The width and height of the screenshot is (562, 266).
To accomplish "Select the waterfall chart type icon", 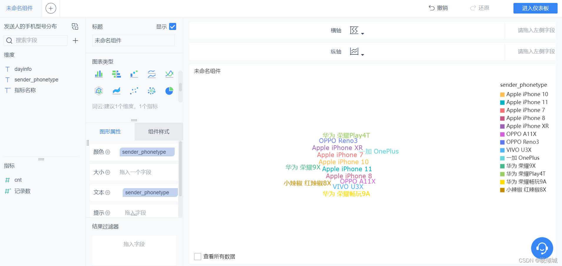I will [x=134, y=74].
